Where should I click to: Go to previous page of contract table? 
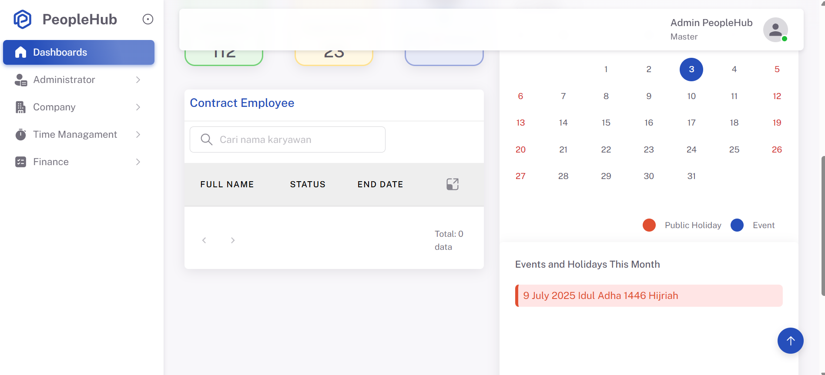coord(204,240)
